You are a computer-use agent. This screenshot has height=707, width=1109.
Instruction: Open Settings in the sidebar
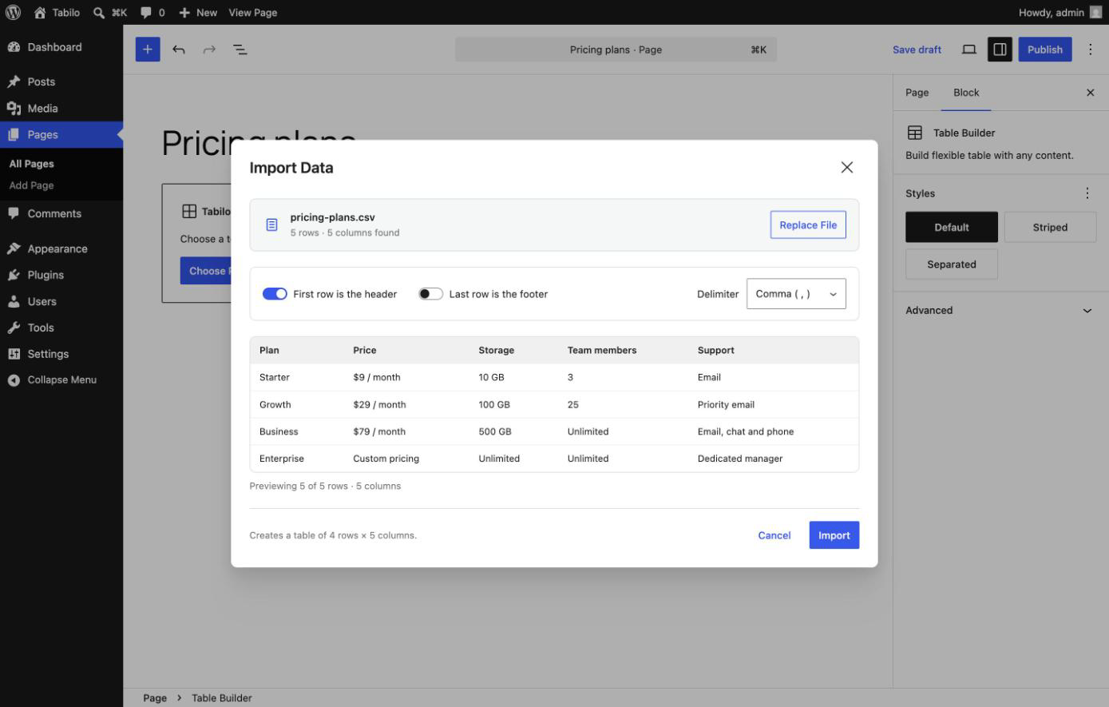pos(61,354)
